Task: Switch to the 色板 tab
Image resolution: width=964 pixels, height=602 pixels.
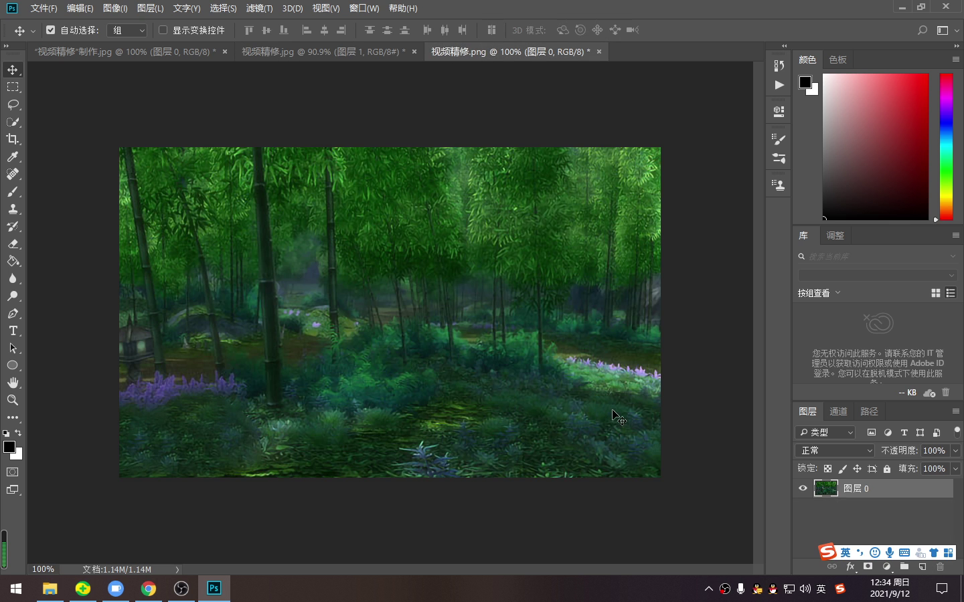Action: pos(837,60)
